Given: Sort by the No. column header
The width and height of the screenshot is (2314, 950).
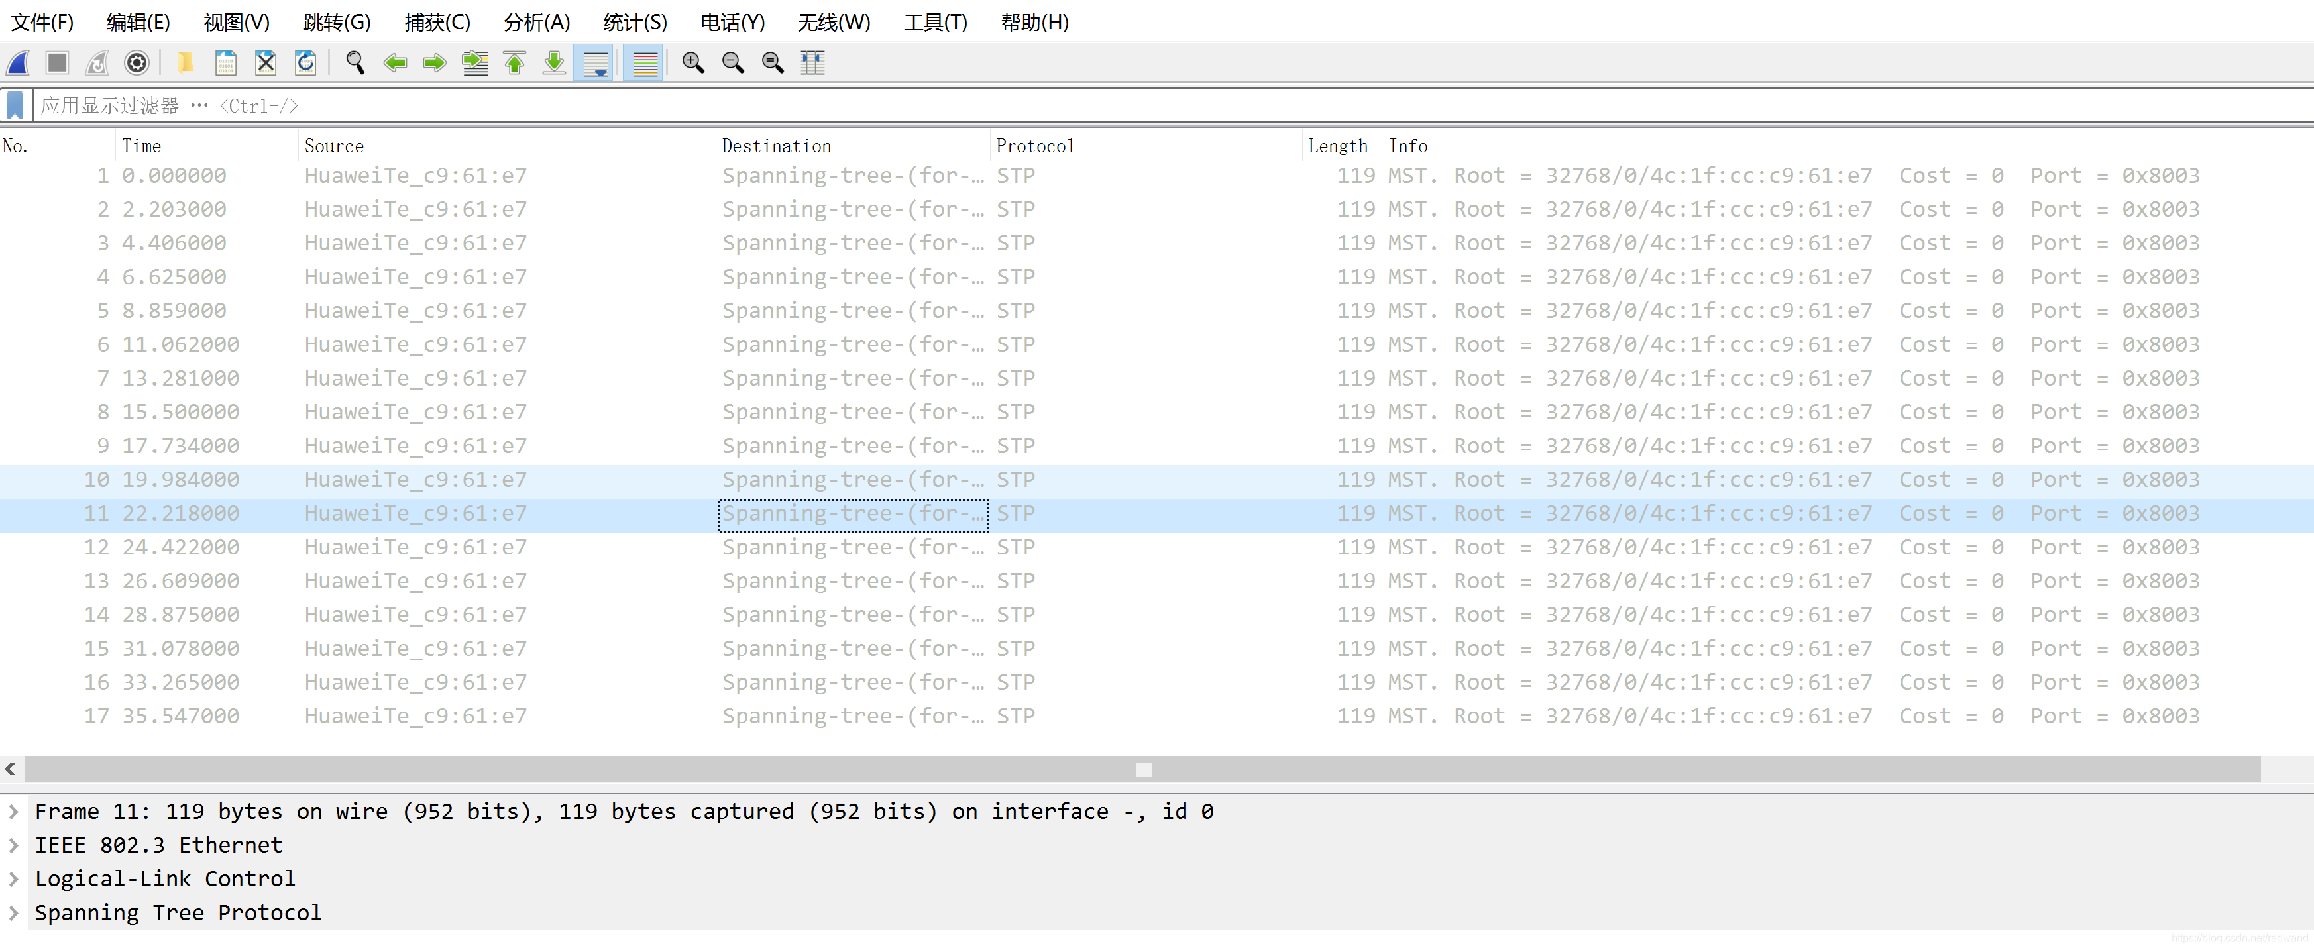Looking at the screenshot, I should coord(58,146).
